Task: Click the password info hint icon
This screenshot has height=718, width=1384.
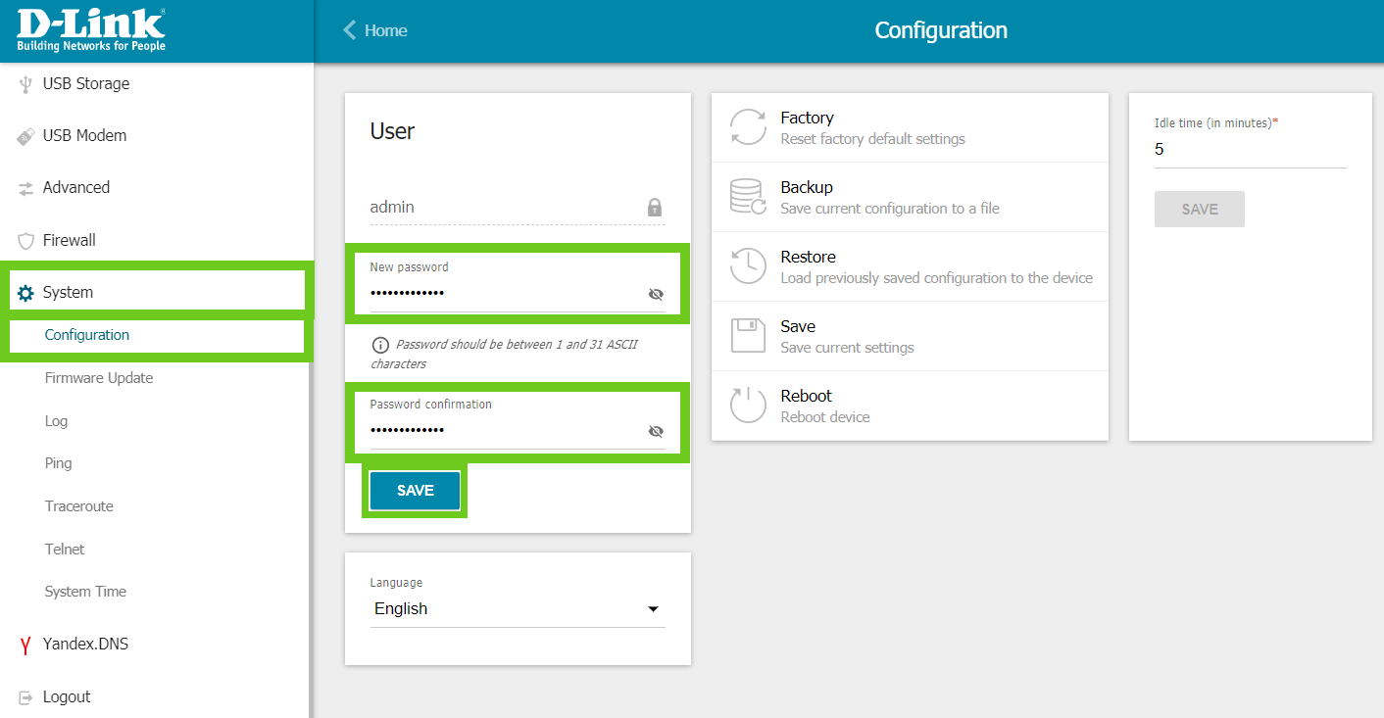Action: (x=380, y=345)
